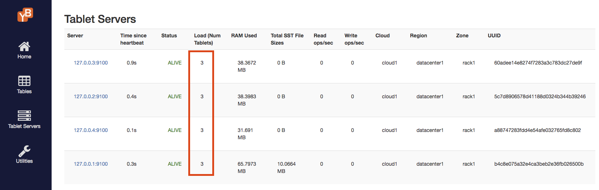Go to Home sidebar label
599x190 pixels.
point(24,57)
